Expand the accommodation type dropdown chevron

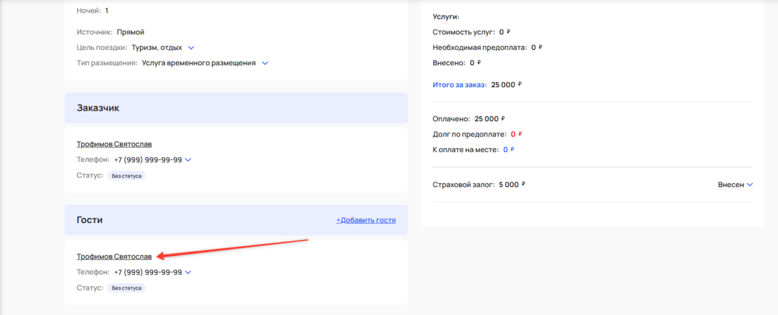point(265,63)
